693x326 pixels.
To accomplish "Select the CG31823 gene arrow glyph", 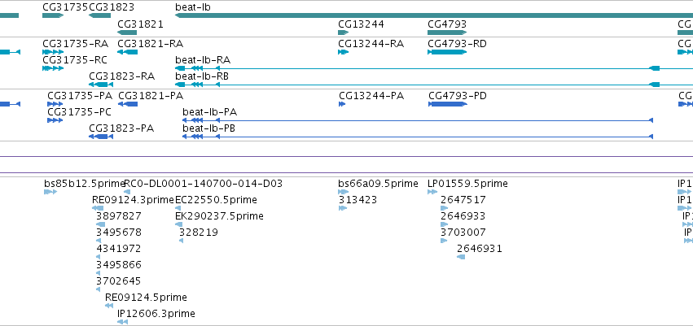I will click(99, 15).
